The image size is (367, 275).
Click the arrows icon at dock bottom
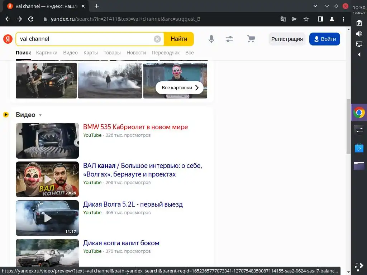pyautogui.click(x=359, y=266)
